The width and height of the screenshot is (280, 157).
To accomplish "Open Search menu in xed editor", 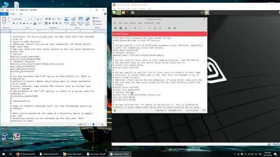I will [x=133, y=23].
